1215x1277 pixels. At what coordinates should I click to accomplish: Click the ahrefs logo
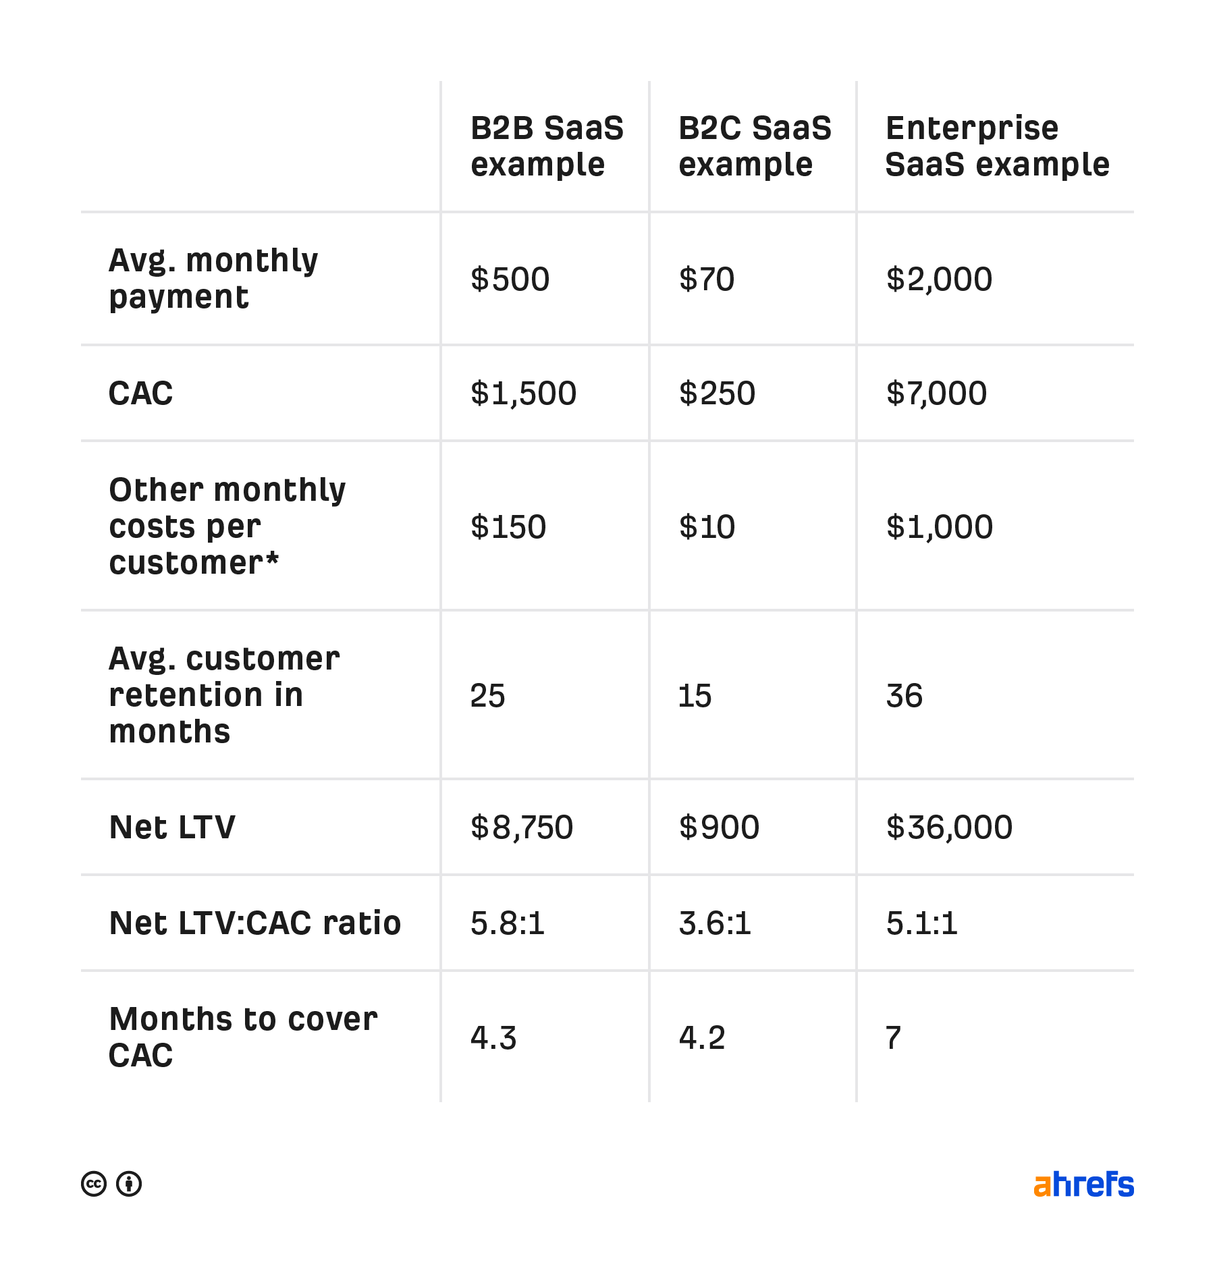click(1083, 1185)
